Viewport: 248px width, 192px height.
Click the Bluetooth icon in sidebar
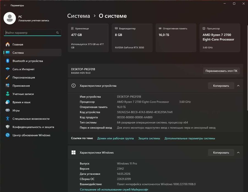coord(8,61)
